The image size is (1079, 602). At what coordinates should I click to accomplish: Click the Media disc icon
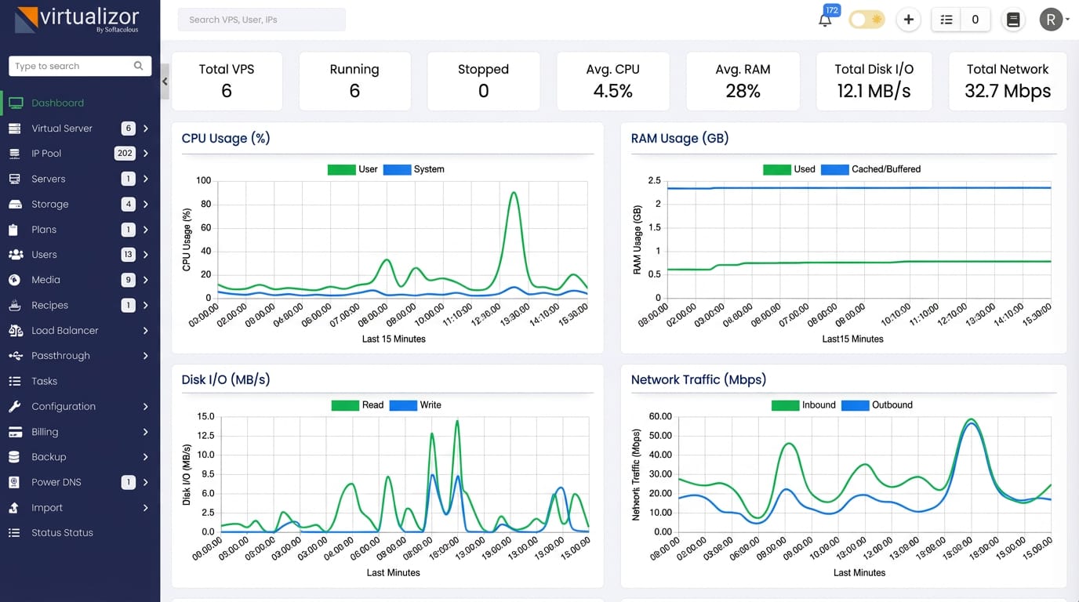(14, 280)
